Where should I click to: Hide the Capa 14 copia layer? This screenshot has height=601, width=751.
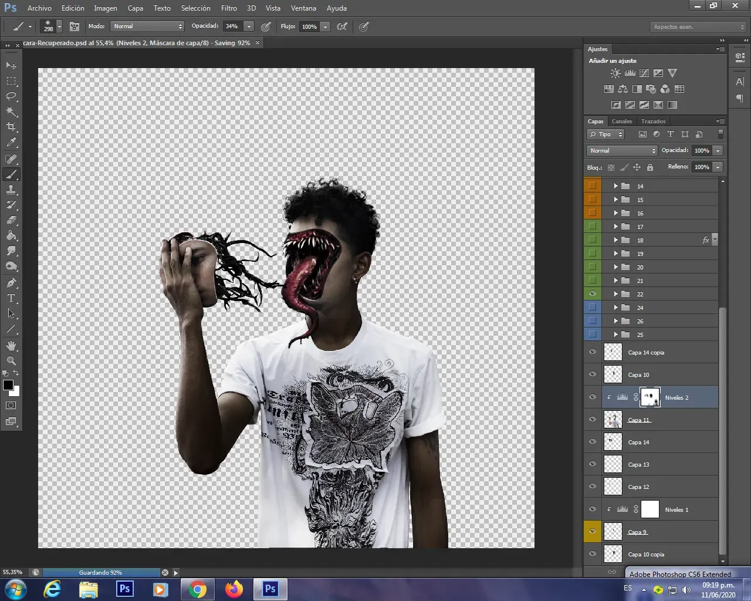click(x=593, y=352)
